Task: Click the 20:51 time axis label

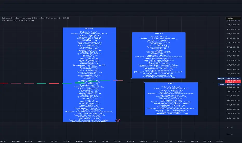Action: click(156, 141)
